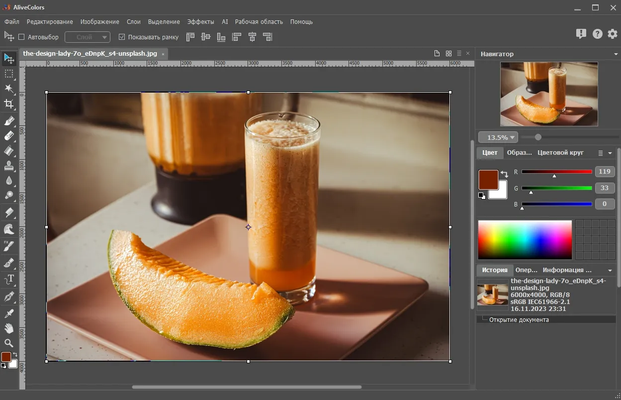Select the Text tool in the toolbar

point(8,280)
